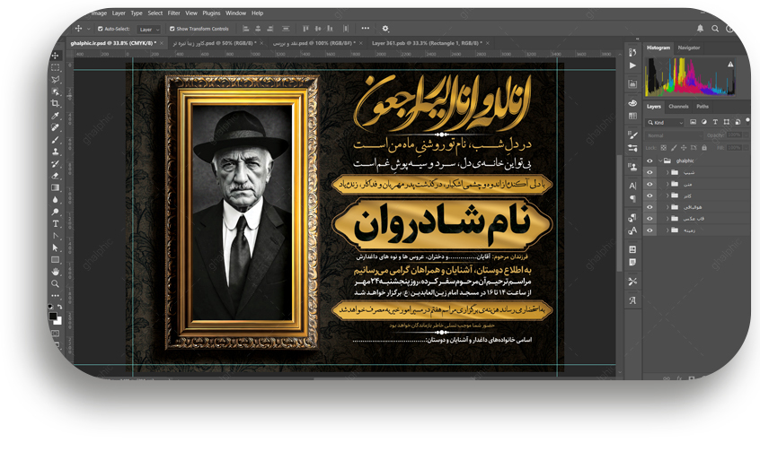Image resolution: width=760 pixels, height=460 pixels.
Task: Select the Rectangular Marquee tool
Action: 56,67
